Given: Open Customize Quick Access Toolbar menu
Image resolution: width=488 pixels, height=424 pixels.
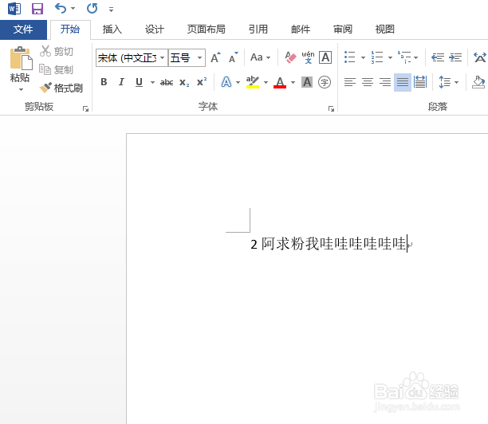Looking at the screenshot, I should 111,10.
